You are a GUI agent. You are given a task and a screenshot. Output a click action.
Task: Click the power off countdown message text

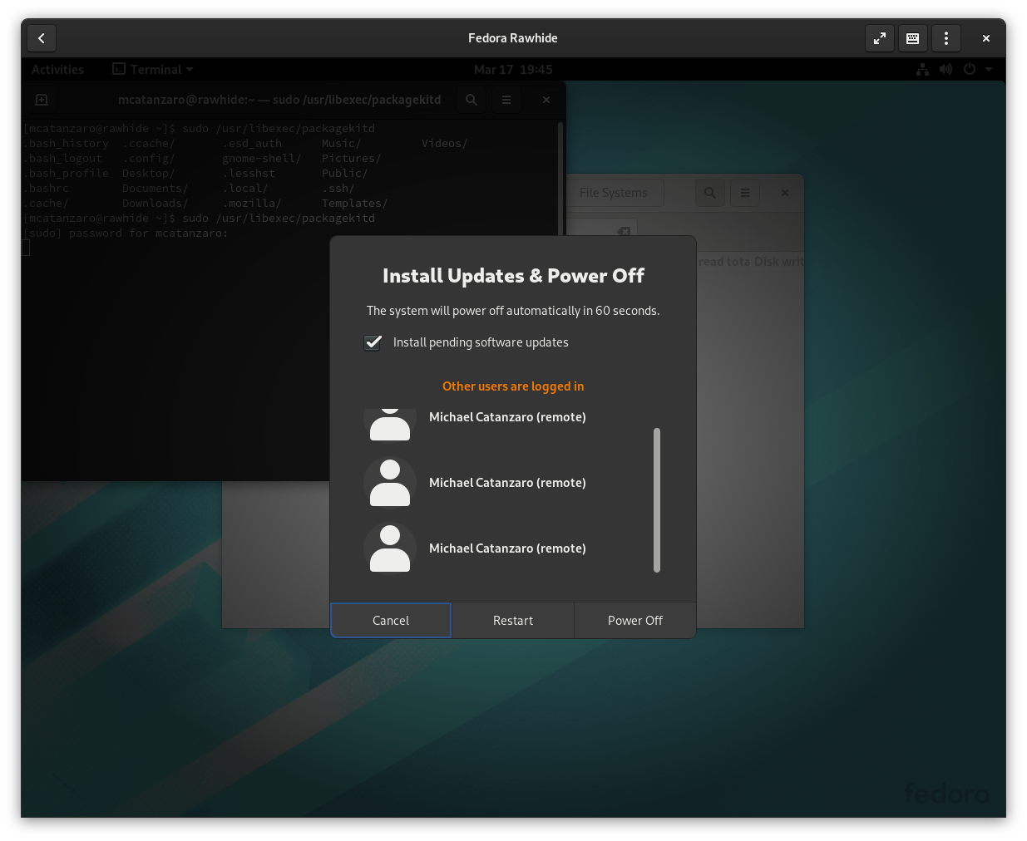click(x=513, y=311)
